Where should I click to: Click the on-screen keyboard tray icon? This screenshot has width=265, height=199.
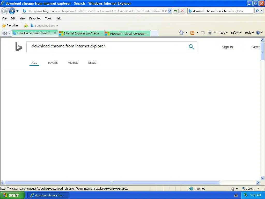[236, 195]
